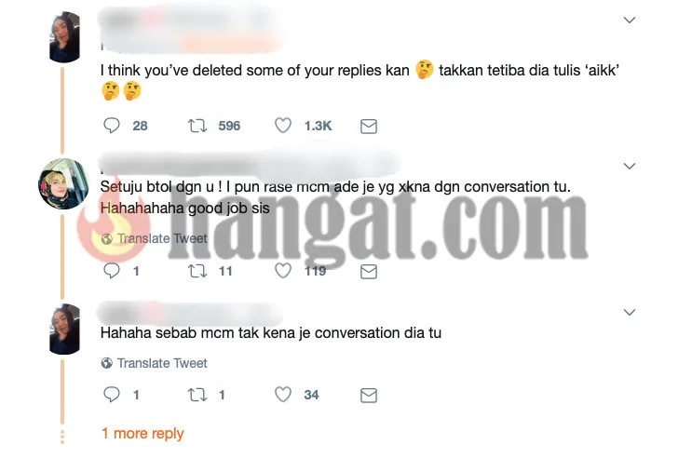This screenshot has width=678, height=458.
Task: Show '1 more reply' in thread
Action: (x=142, y=434)
